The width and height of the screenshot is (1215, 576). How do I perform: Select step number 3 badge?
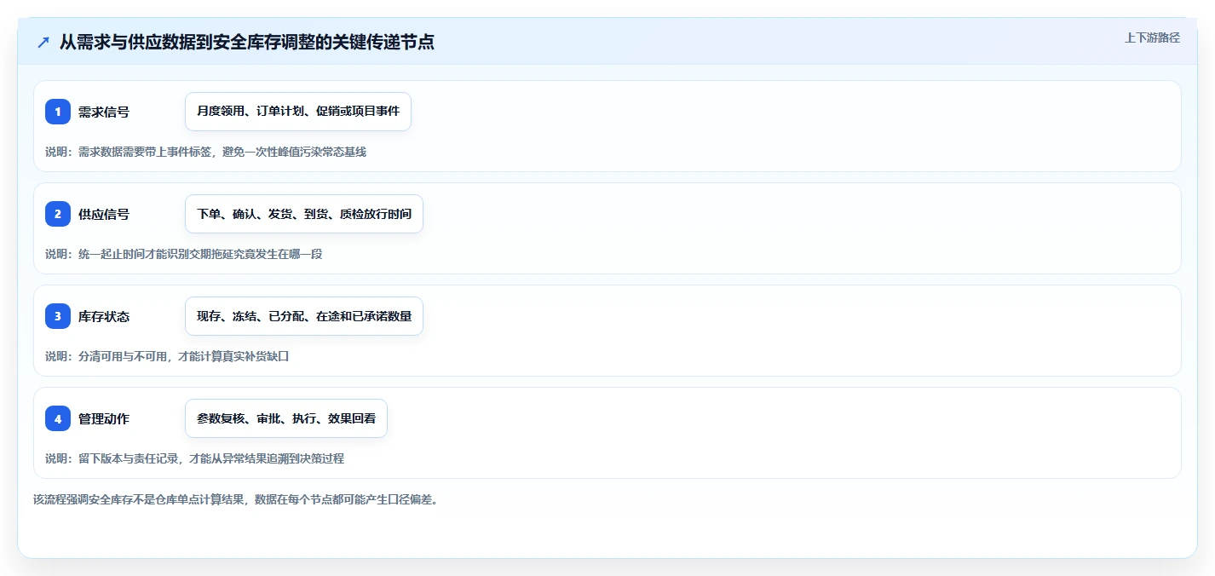(58, 316)
